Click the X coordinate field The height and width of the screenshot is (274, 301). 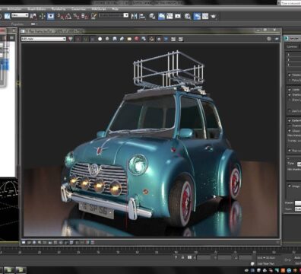[x=204, y=257]
